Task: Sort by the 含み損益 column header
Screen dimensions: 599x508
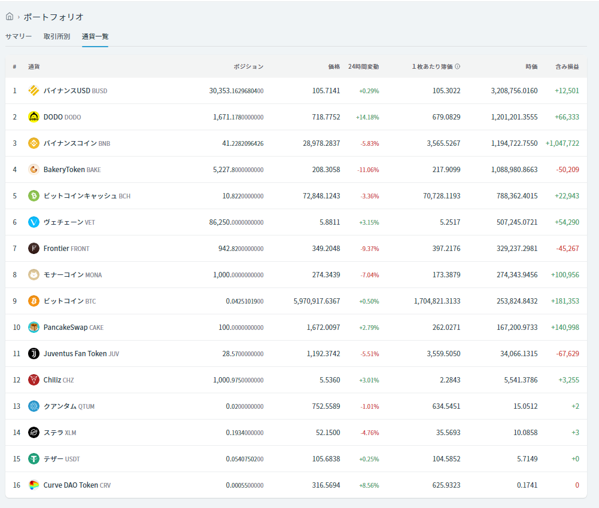Action: click(x=567, y=67)
